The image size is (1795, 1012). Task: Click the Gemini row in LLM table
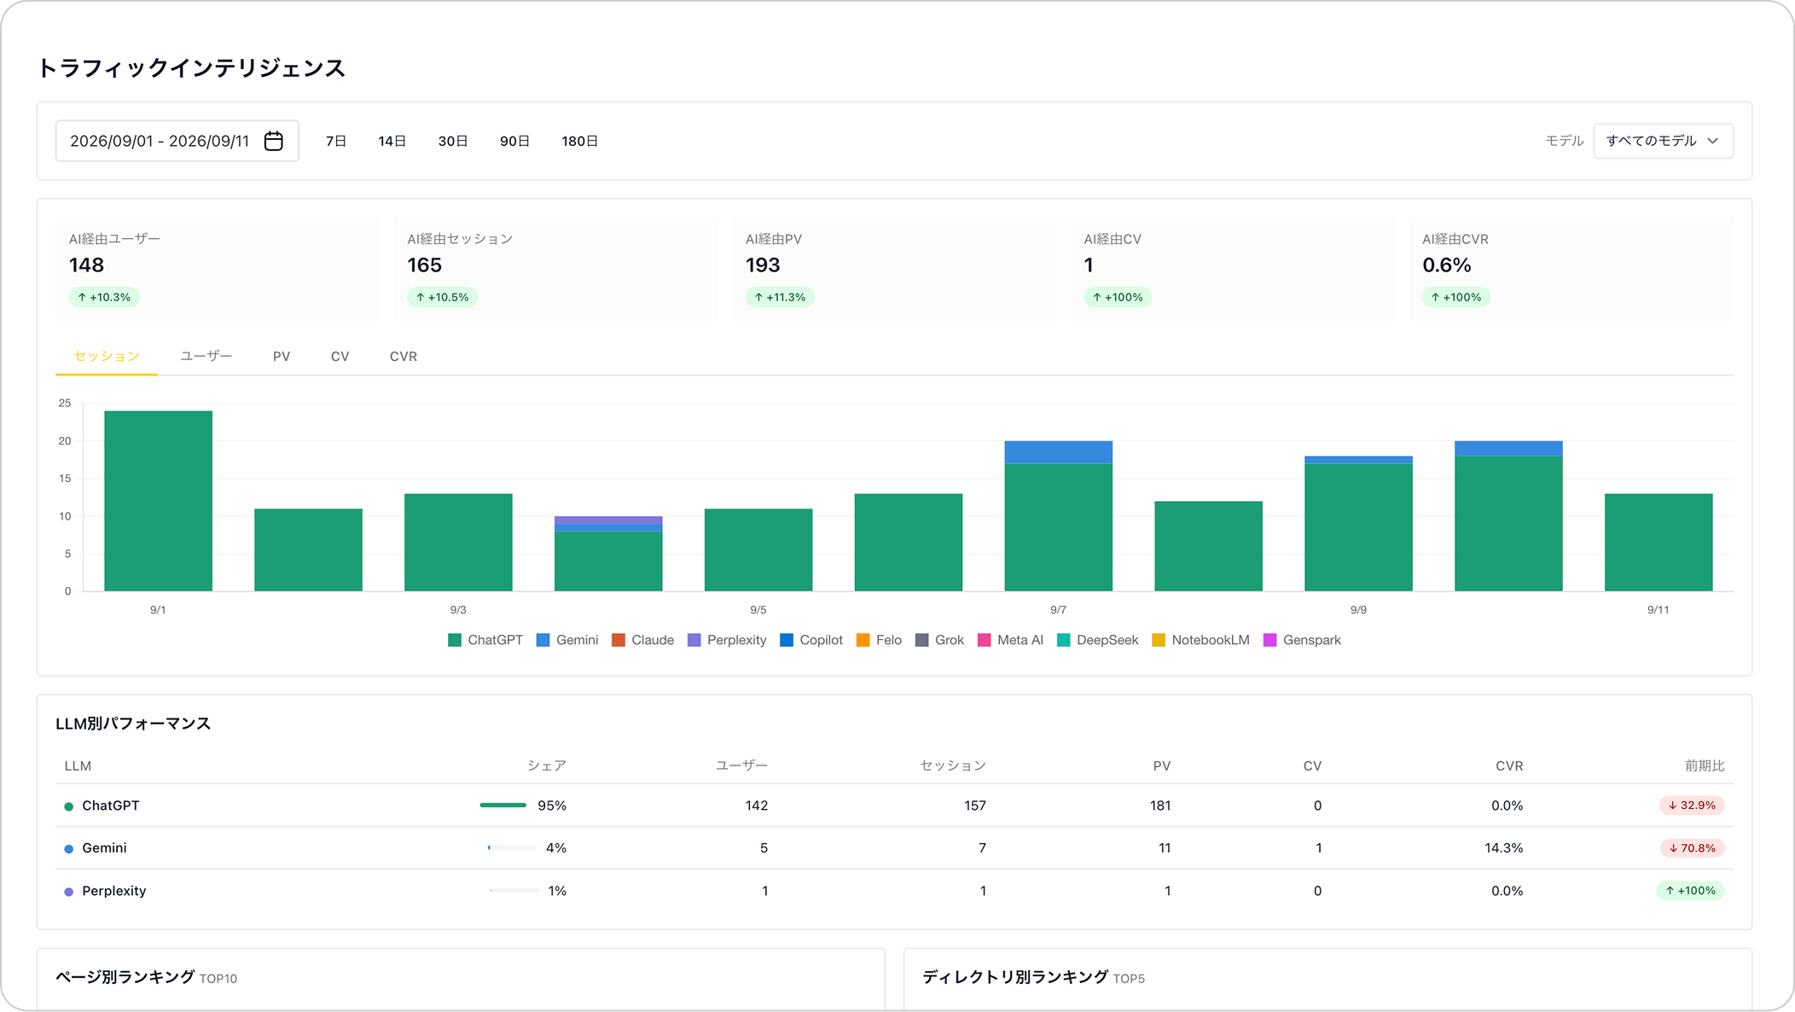[x=894, y=848]
